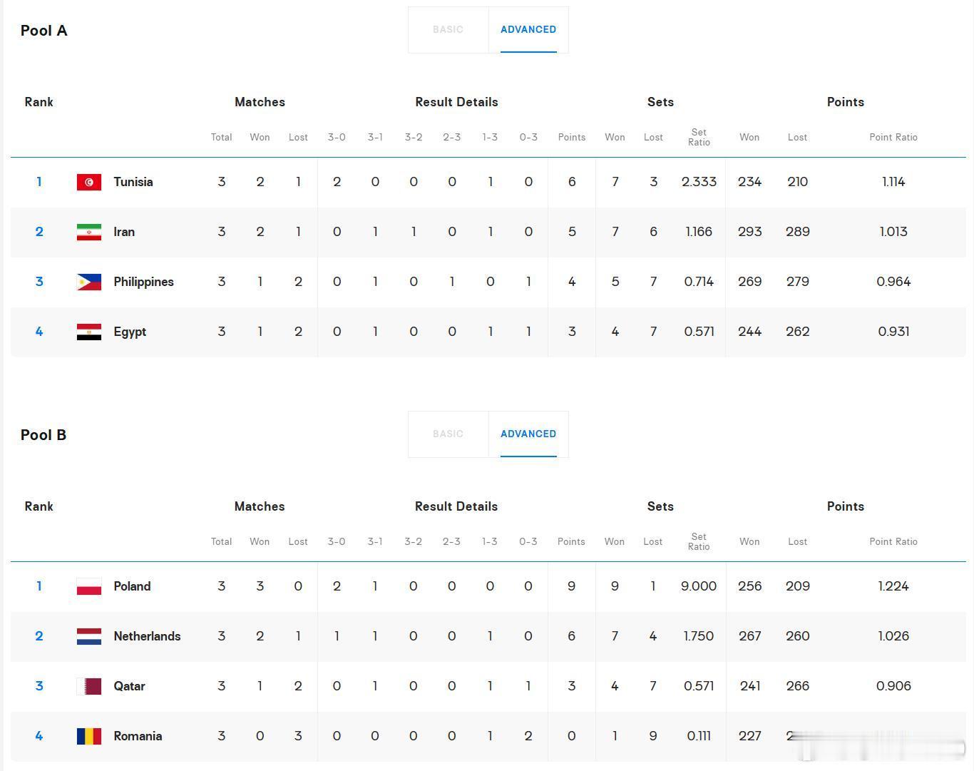The height and width of the screenshot is (771, 974).
Task: Click the Poland flag icon
Action: coord(89,586)
